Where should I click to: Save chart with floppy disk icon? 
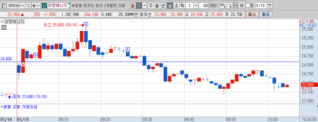pos(236,6)
